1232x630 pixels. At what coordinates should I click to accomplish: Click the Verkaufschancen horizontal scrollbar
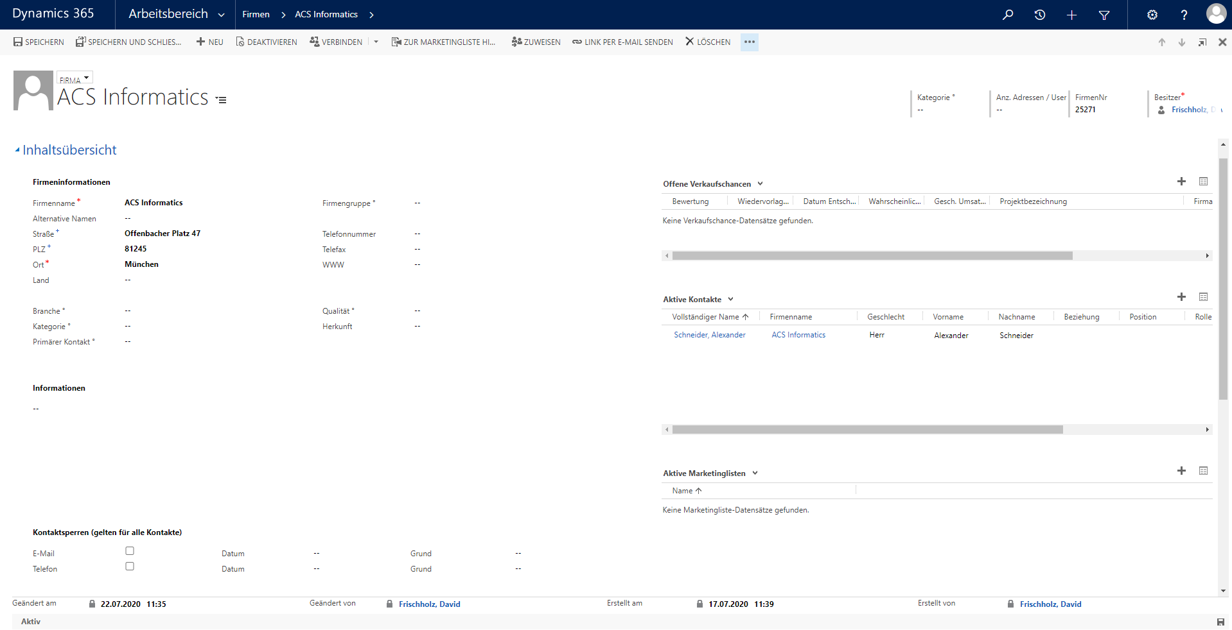(x=872, y=256)
